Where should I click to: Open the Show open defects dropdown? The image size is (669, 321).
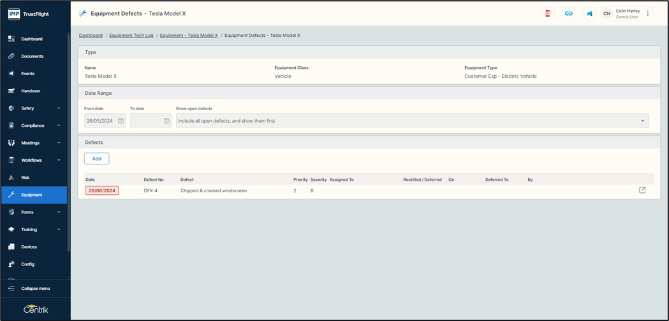pos(412,121)
